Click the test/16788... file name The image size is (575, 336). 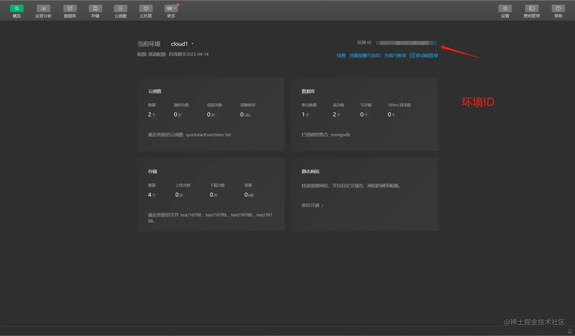(192, 215)
